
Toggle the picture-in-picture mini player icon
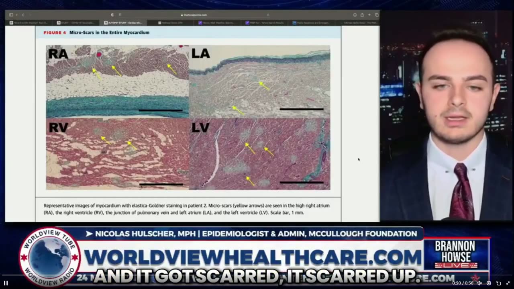coord(499,283)
